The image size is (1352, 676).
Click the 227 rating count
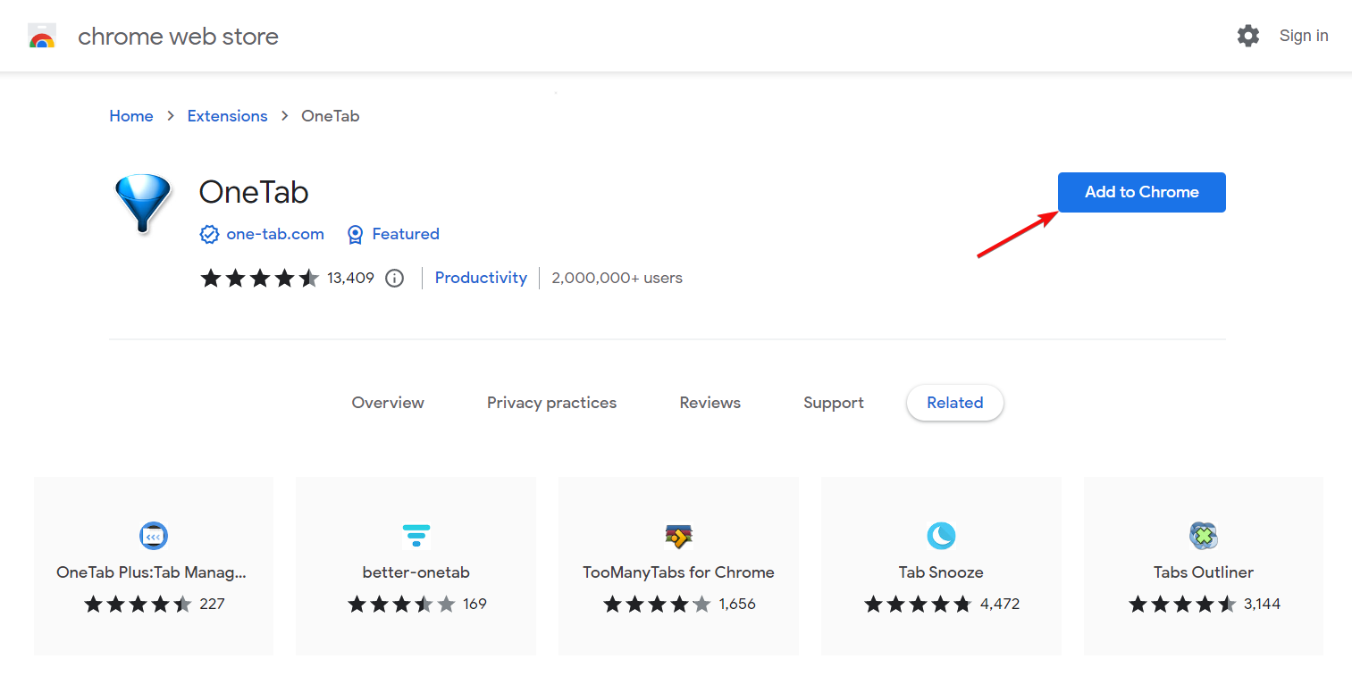click(212, 605)
